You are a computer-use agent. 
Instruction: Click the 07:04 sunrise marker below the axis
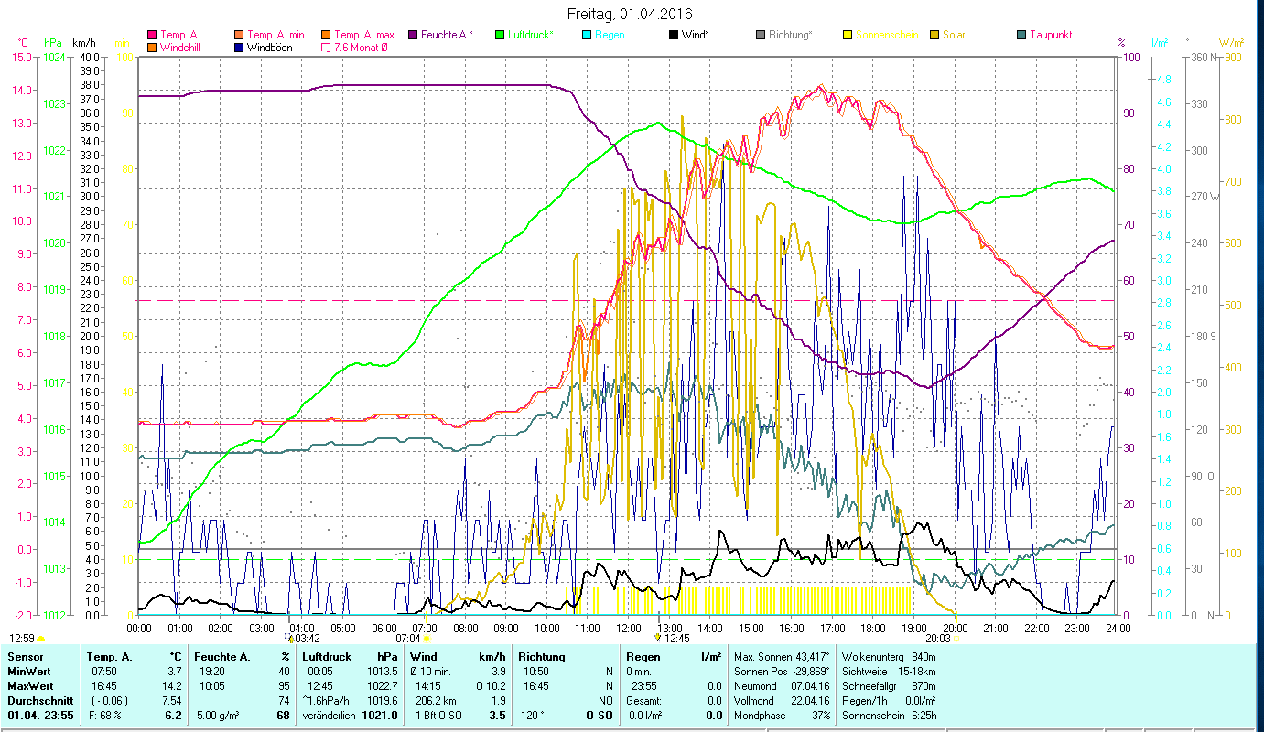coord(408,638)
